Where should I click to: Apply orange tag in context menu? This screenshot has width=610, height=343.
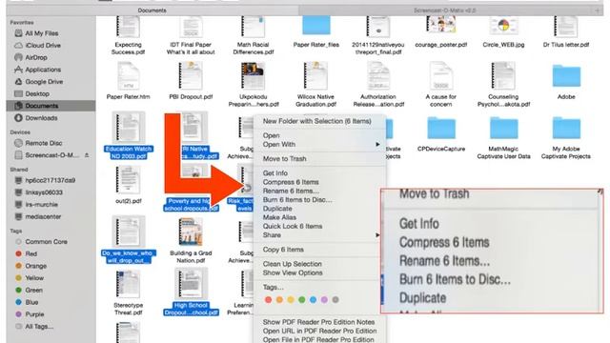[x=279, y=299]
